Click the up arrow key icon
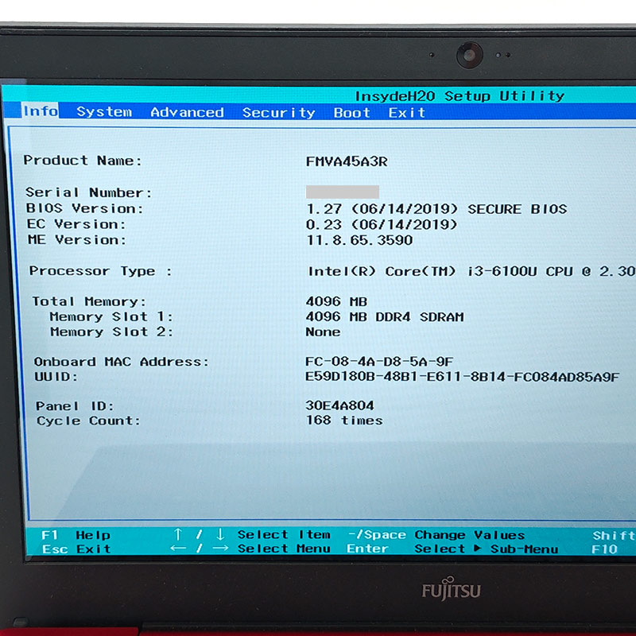The width and height of the screenshot is (636, 636). tap(177, 534)
